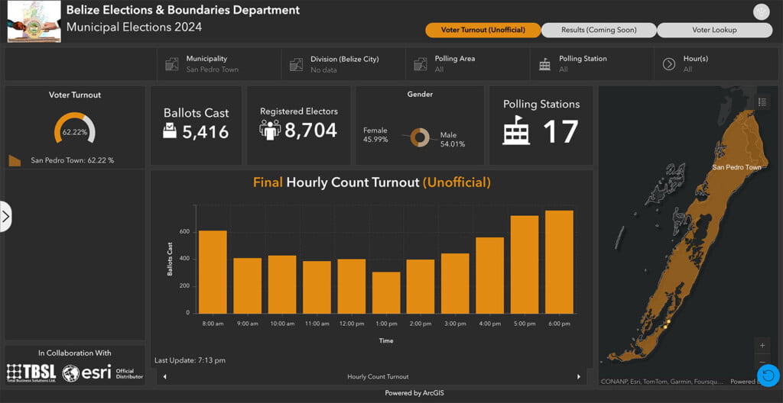Switch to Voter Lookup tab

click(x=714, y=31)
